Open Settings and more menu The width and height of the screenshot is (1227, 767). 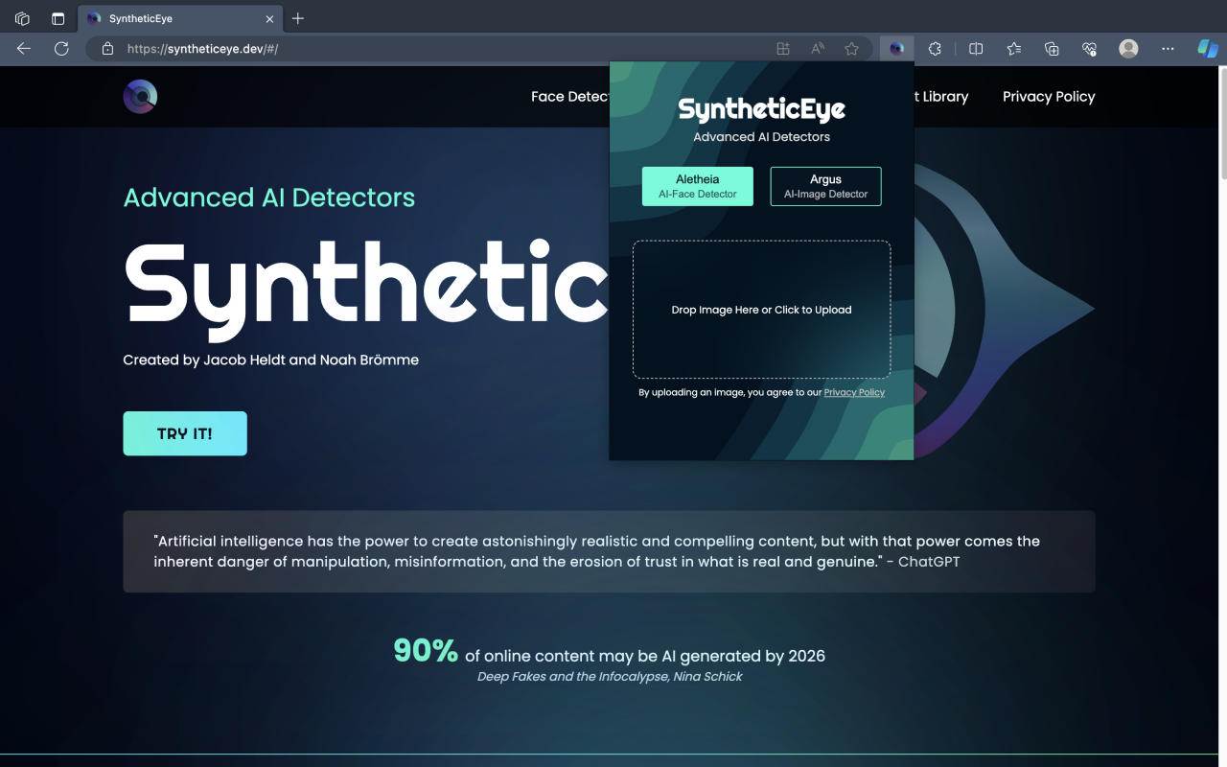coord(1168,49)
